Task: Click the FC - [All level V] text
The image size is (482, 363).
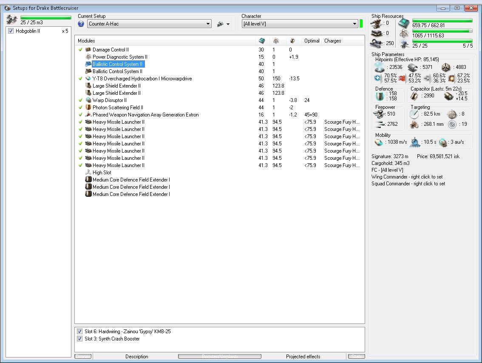Action: [x=387, y=170]
